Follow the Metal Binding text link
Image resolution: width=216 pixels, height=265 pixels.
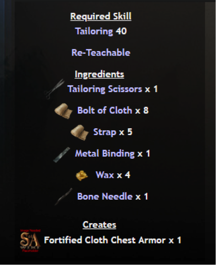(105, 154)
